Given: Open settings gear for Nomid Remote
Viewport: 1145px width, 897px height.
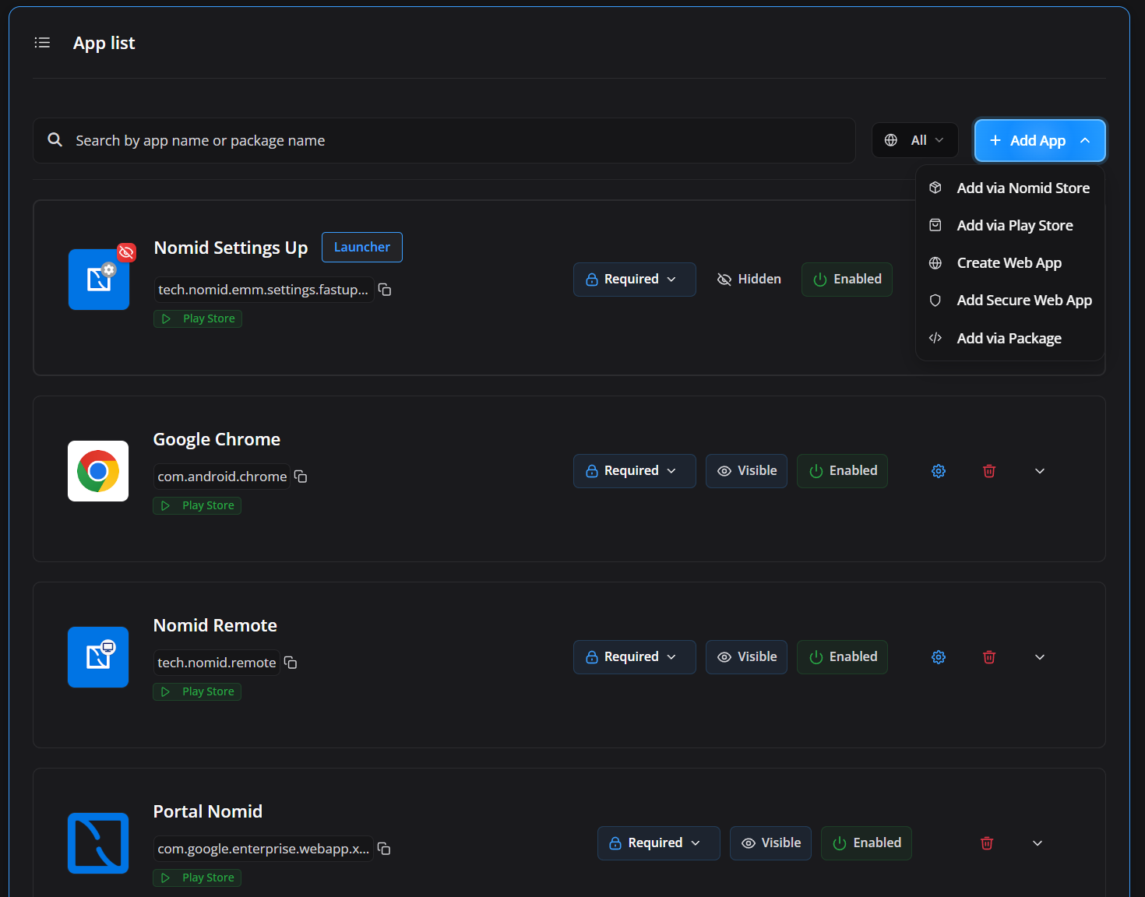Looking at the screenshot, I should [939, 657].
